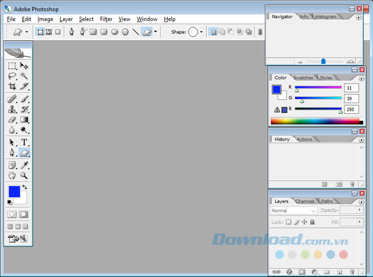Switch to Quick Mask mode

pos(23,215)
